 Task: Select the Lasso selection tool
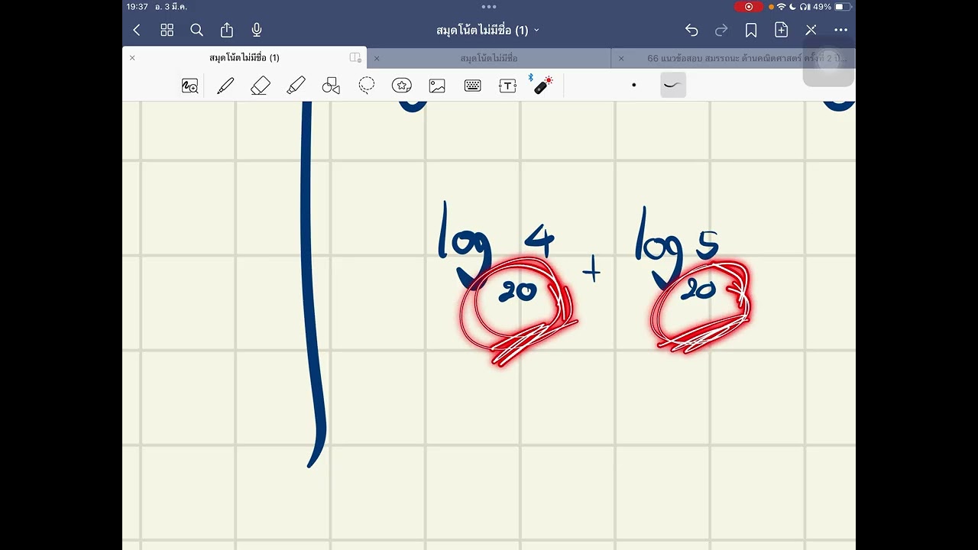(367, 86)
